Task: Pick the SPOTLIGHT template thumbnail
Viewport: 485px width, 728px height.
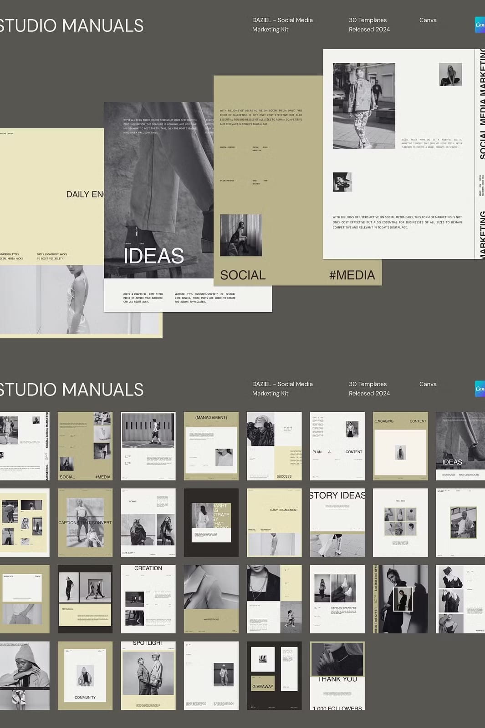Action: click(x=148, y=675)
